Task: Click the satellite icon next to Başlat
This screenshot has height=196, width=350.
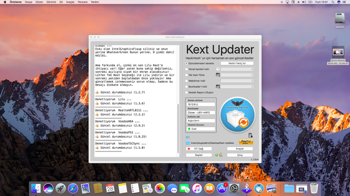Action: click(x=220, y=155)
